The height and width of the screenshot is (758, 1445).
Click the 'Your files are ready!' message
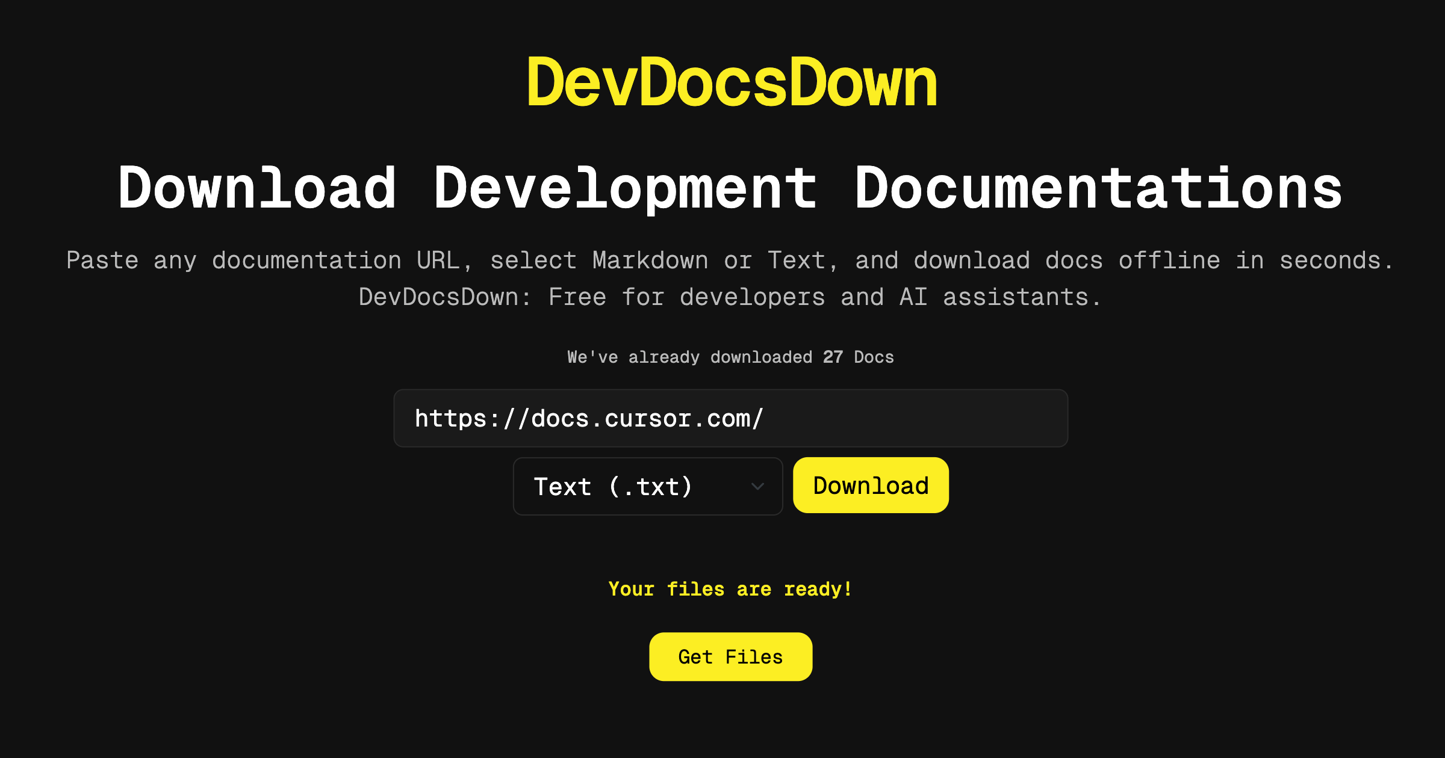[730, 588]
